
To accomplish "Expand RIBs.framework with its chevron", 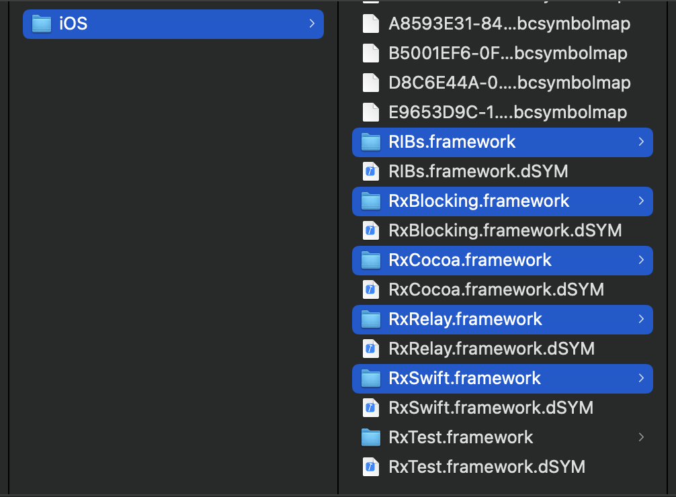I will point(641,142).
